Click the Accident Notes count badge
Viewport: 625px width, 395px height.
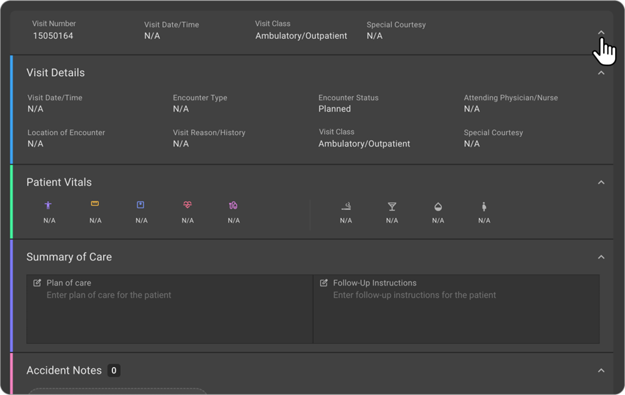(x=114, y=370)
